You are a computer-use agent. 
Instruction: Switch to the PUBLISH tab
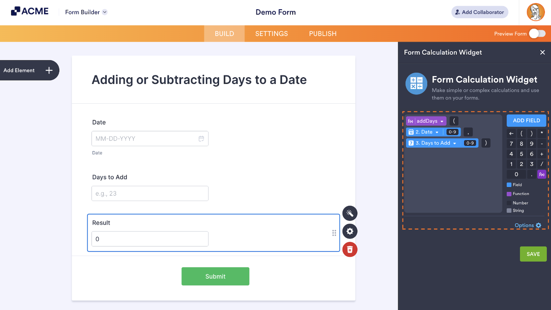point(323,34)
